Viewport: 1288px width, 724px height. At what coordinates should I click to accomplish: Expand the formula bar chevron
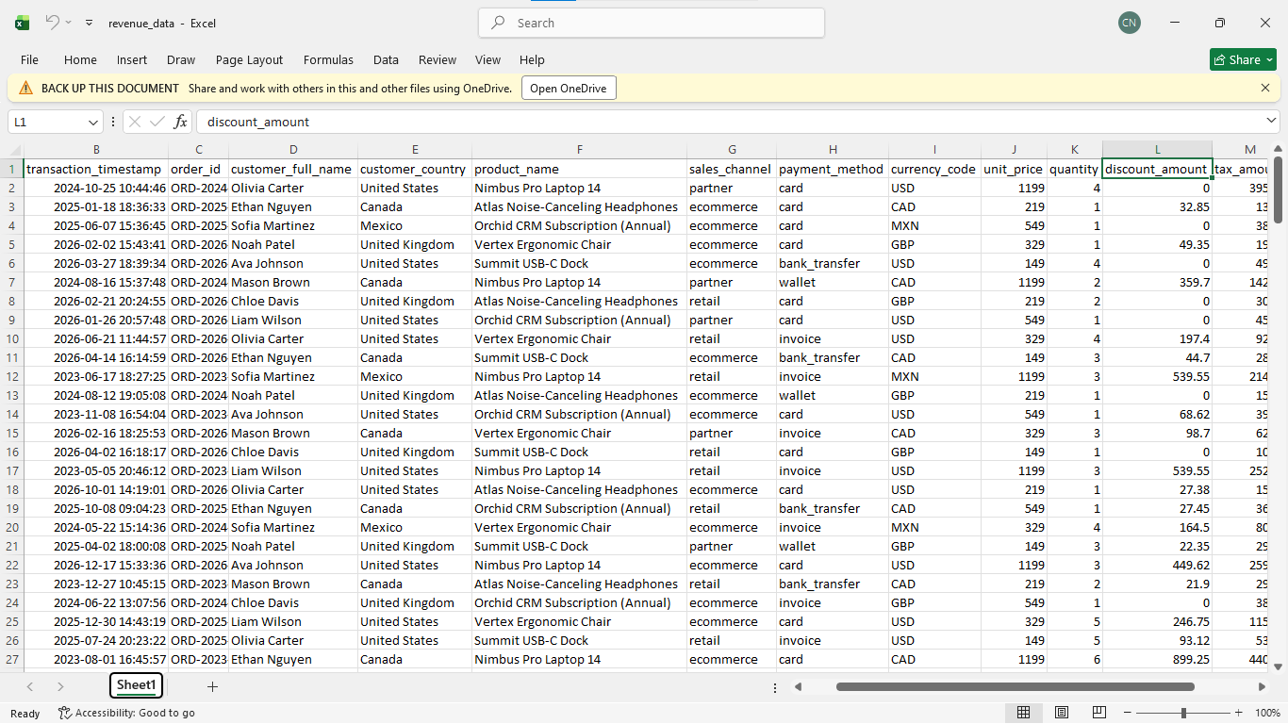(1271, 121)
